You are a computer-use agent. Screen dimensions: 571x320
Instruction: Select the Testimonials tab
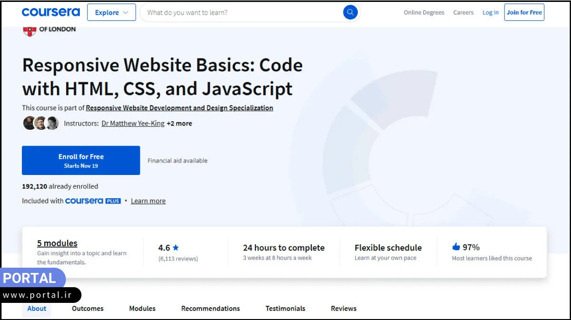(x=285, y=308)
